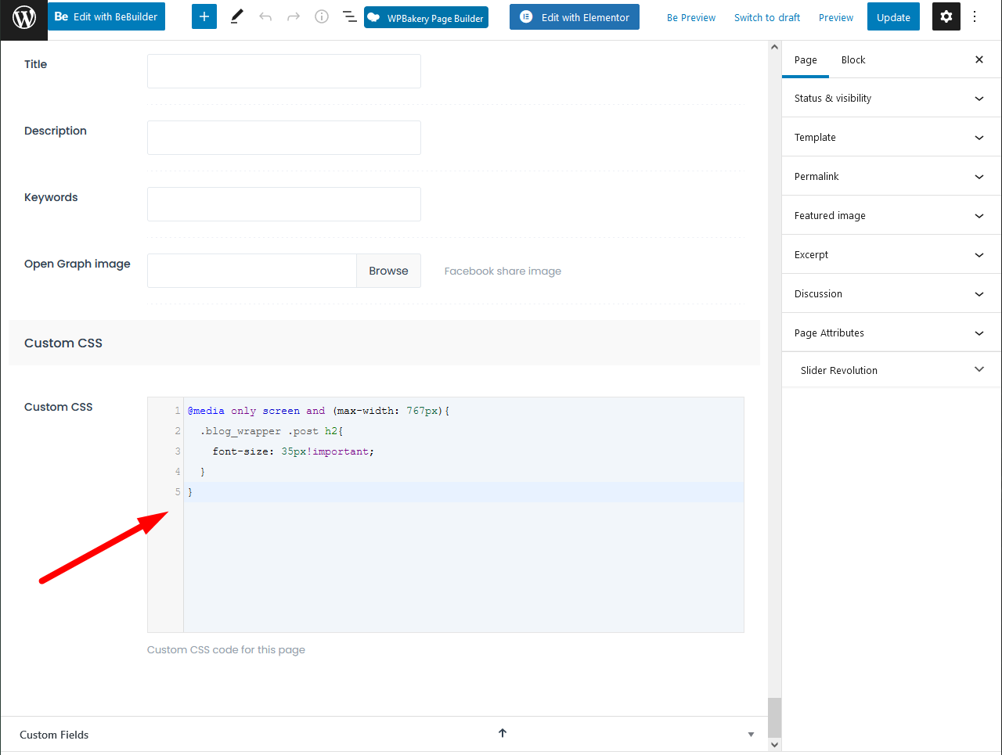Open the three-dot Options menu

point(975,16)
